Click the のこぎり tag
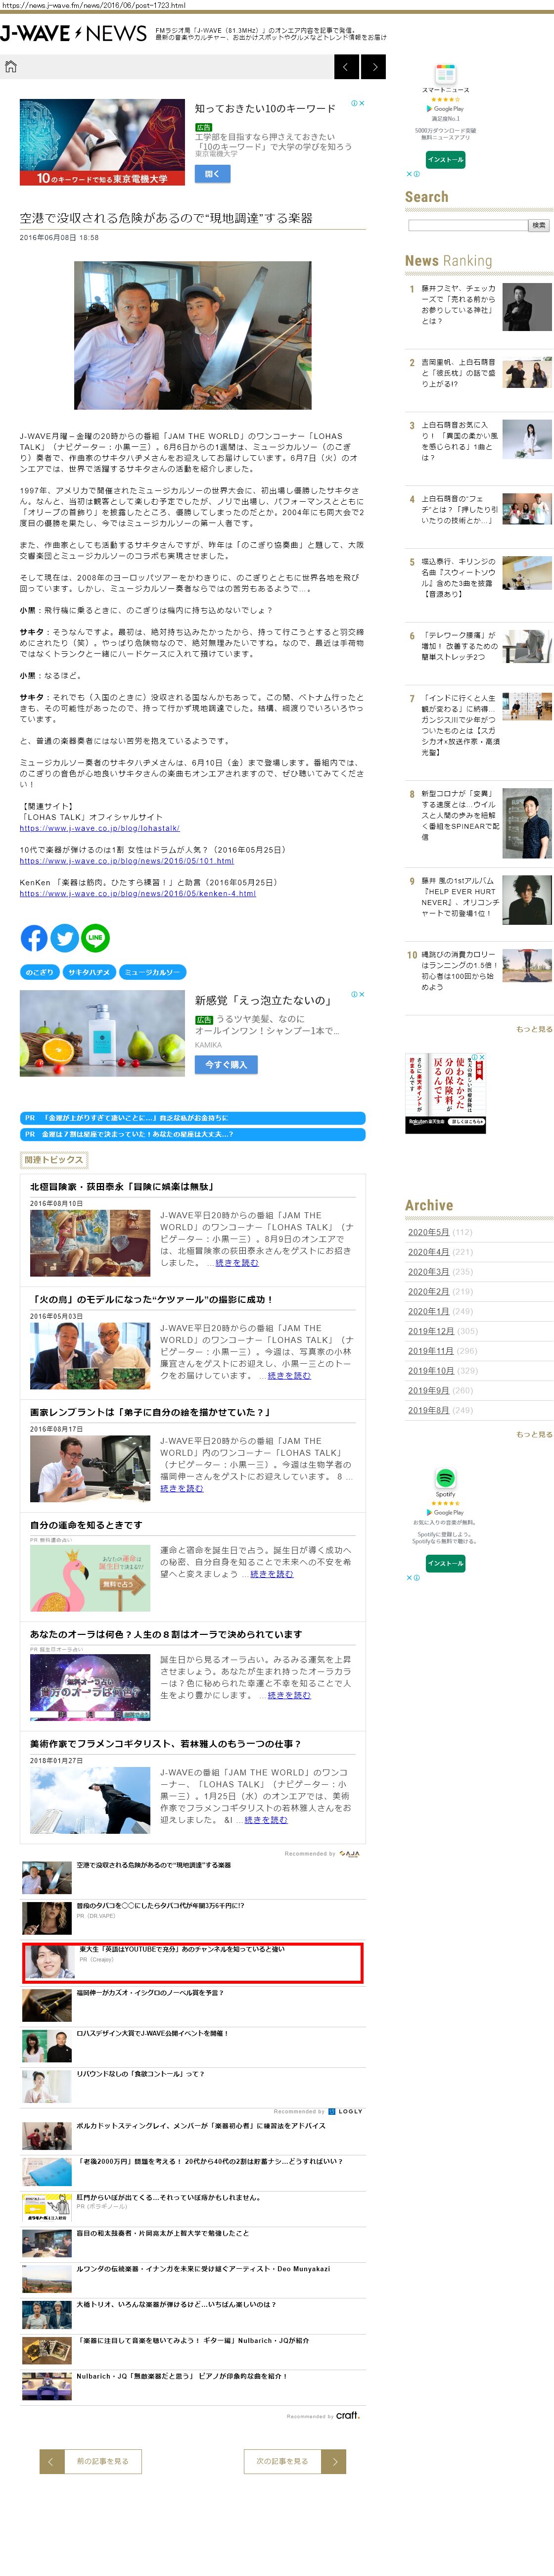This screenshot has height=2576, width=554. [x=40, y=972]
